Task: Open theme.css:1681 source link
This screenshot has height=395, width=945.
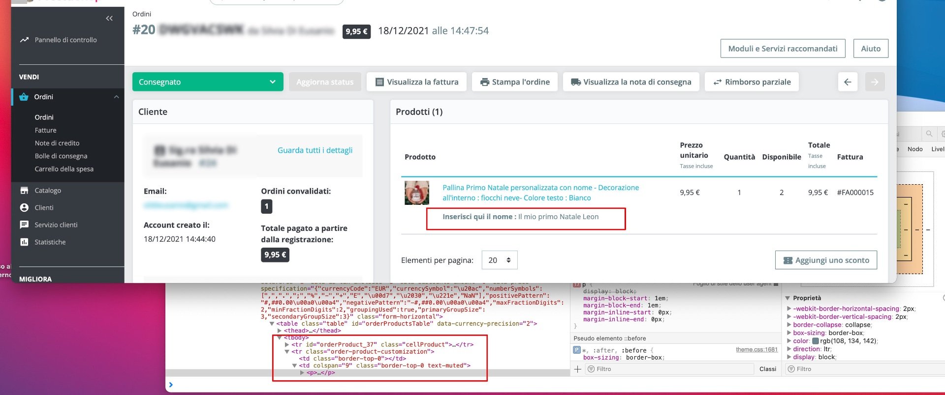Action: click(x=756, y=349)
